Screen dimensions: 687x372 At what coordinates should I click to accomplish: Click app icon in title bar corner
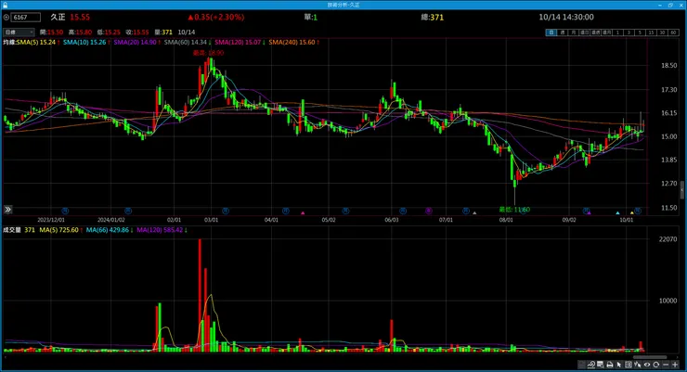[x=5, y=5]
